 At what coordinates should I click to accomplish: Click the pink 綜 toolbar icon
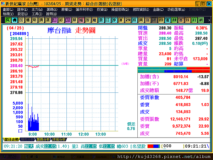[68, 20]
